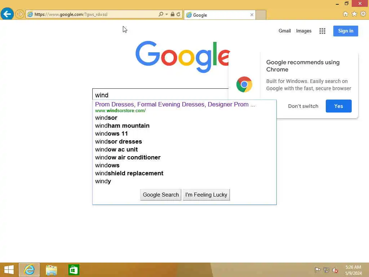Viewport: 369px width, 277px height.
Task: Go to the home page icon
Action: (345, 14)
